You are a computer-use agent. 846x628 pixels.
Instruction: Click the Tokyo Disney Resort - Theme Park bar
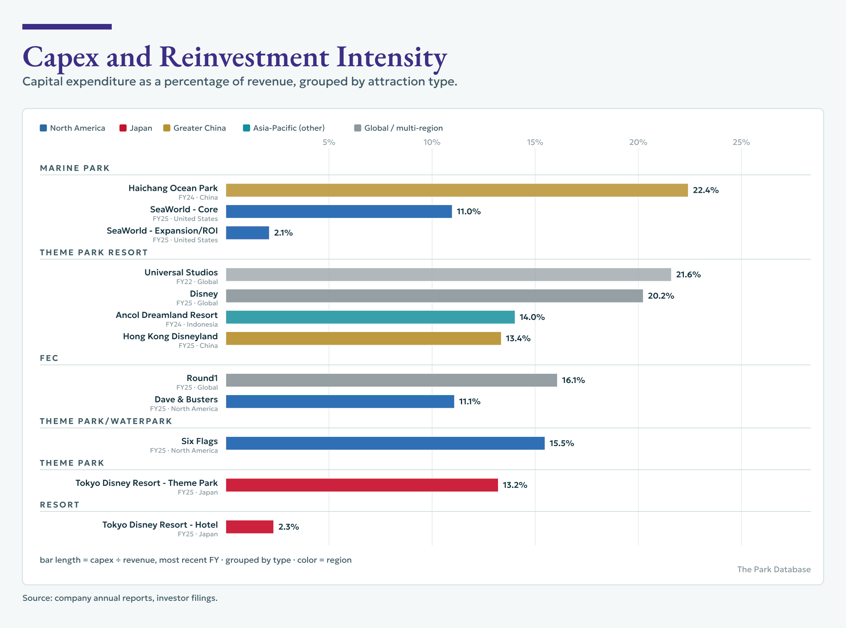tap(362, 485)
